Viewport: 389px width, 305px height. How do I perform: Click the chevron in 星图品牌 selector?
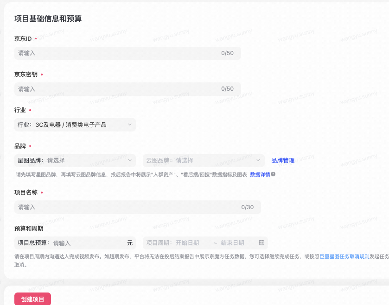click(x=130, y=160)
